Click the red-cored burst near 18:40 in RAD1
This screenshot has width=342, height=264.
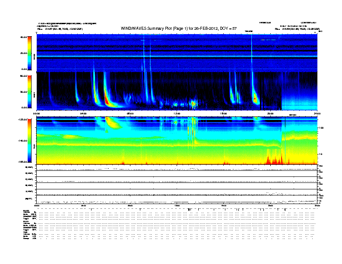[x=255, y=99]
